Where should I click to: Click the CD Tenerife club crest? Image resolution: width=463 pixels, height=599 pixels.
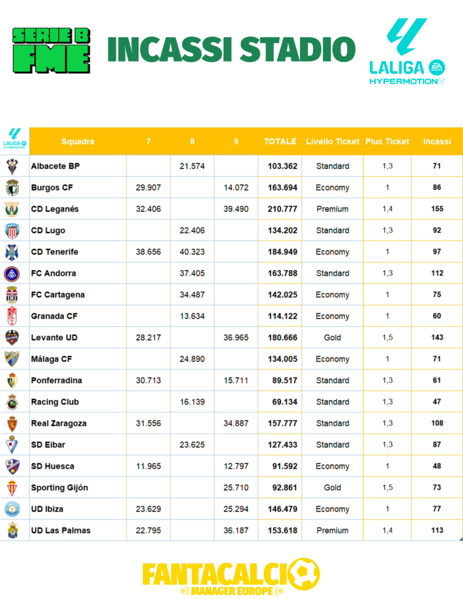(x=12, y=252)
